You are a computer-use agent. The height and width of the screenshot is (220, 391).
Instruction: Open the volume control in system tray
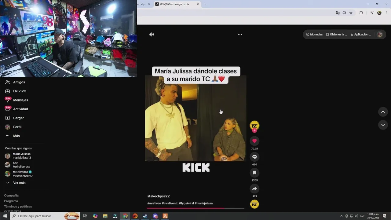pyautogui.click(x=356, y=216)
